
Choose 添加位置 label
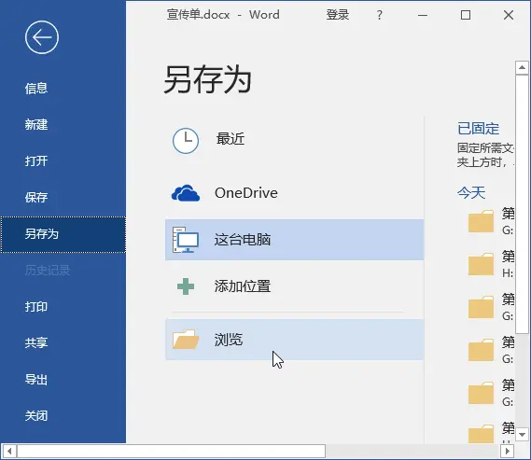243,286
